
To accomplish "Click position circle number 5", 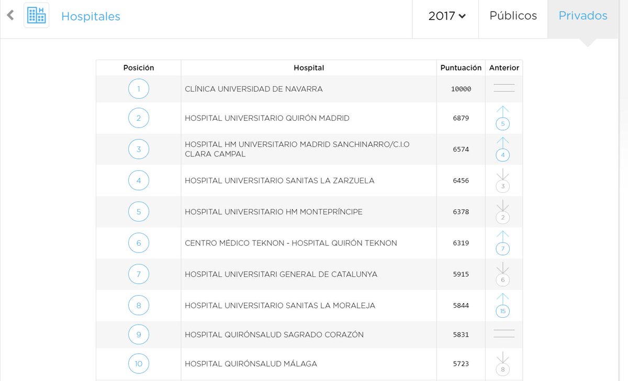I will click(139, 212).
